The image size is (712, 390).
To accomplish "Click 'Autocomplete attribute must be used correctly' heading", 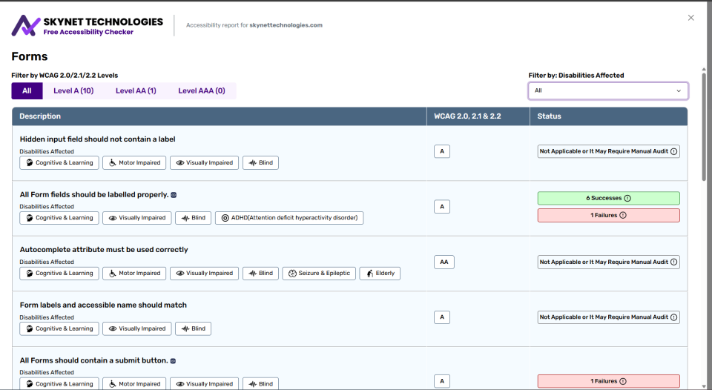I will (x=104, y=250).
